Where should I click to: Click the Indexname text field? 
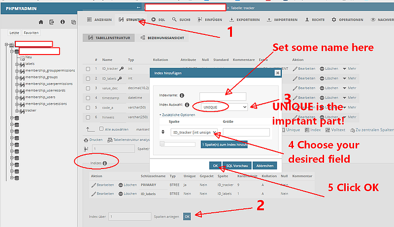(x=223, y=96)
